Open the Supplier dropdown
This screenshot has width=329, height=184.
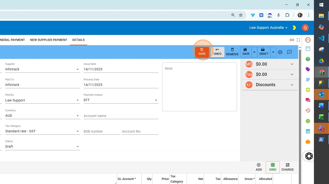[x=77, y=69]
